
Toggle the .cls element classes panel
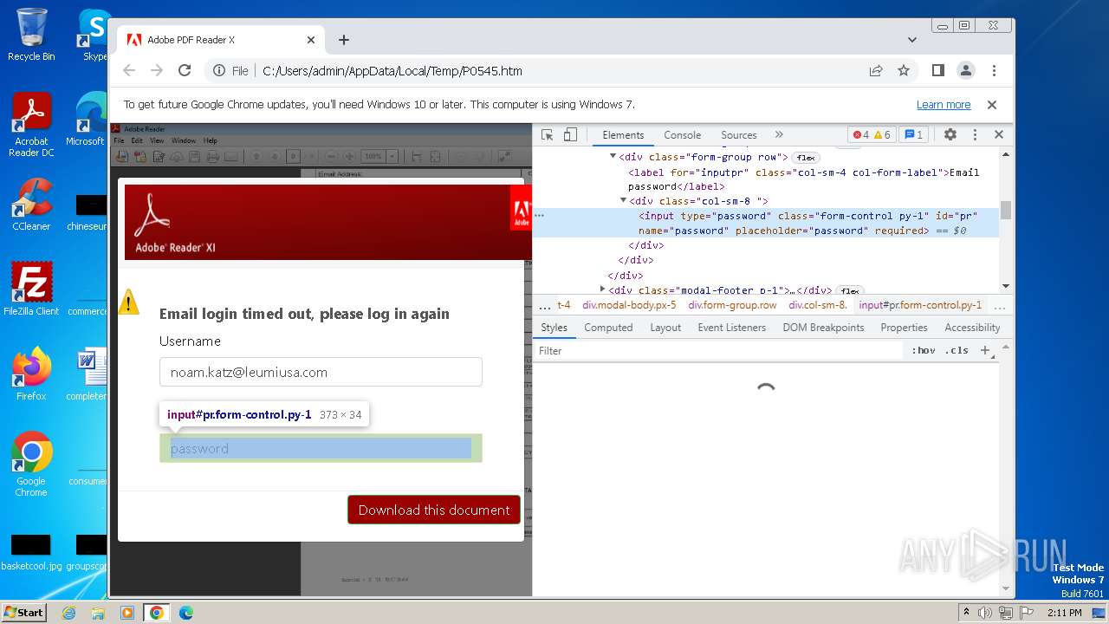(957, 351)
